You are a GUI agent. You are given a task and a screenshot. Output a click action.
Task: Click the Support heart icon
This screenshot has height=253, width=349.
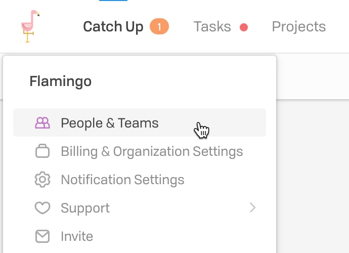[42, 207]
